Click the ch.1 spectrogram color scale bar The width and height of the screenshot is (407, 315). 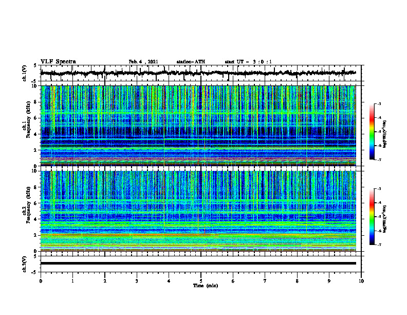click(x=372, y=132)
